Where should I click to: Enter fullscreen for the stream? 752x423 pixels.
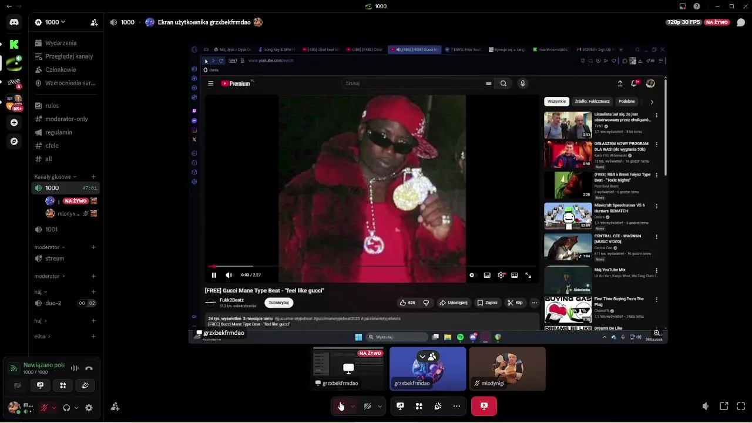(x=741, y=406)
